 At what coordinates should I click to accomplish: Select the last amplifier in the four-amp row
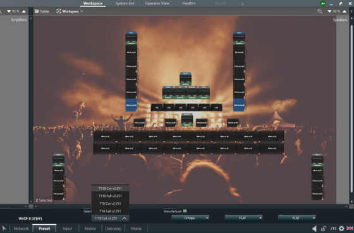tap(204, 93)
